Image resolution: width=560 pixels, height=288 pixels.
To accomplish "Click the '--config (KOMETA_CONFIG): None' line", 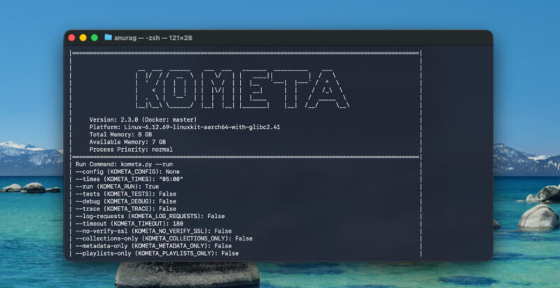I will (127, 172).
